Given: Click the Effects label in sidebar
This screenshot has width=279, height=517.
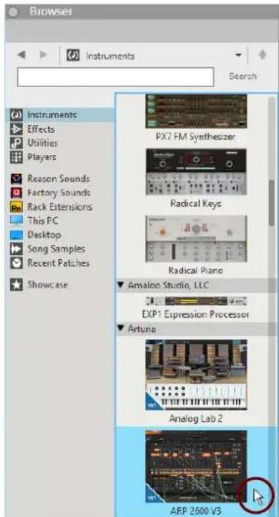Looking at the screenshot, I should tap(41, 129).
